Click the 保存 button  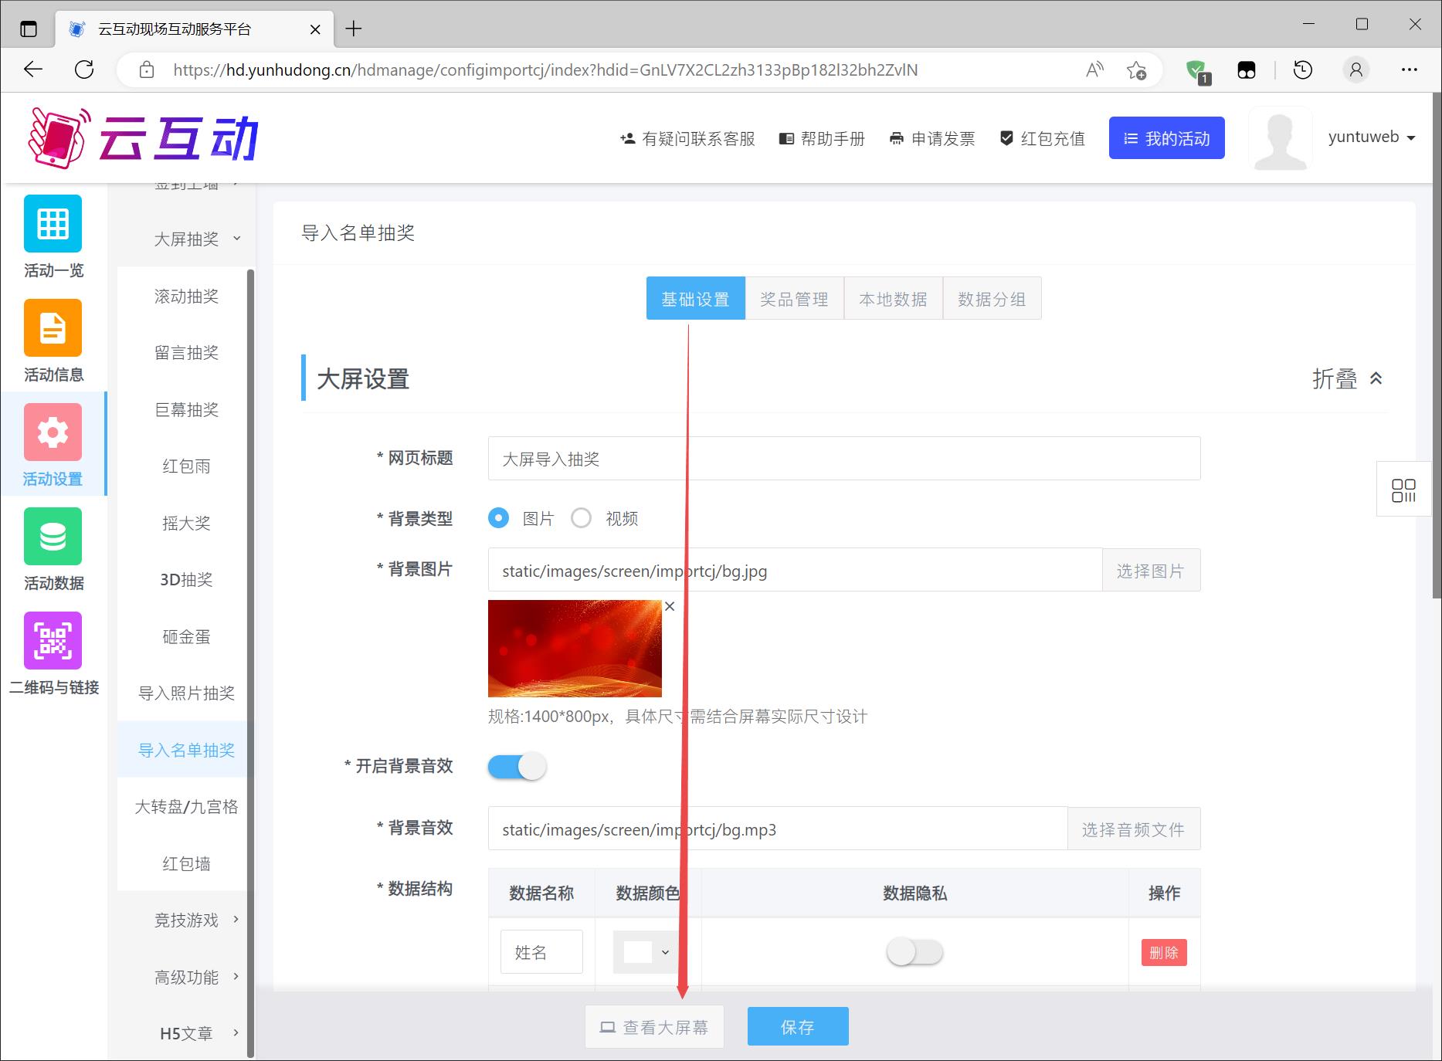click(x=797, y=1027)
